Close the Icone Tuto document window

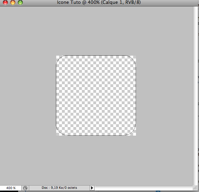5,2
